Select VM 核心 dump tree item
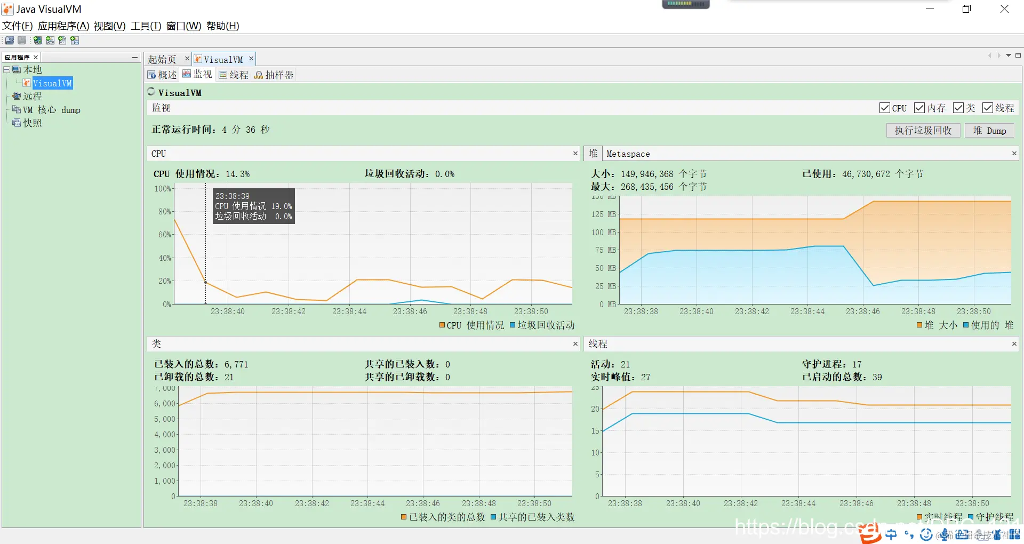Image resolution: width=1024 pixels, height=544 pixels. pos(52,110)
